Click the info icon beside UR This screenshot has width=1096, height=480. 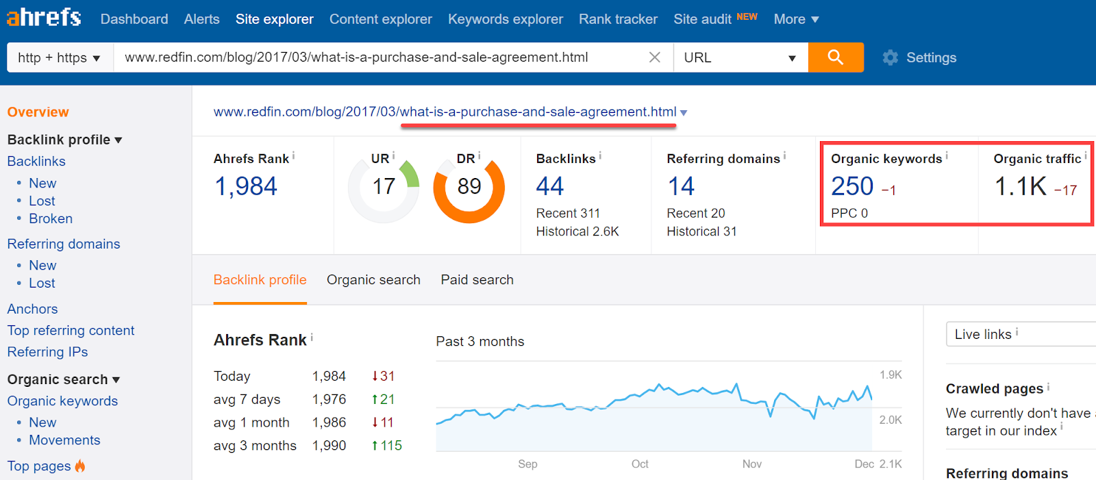point(393,156)
